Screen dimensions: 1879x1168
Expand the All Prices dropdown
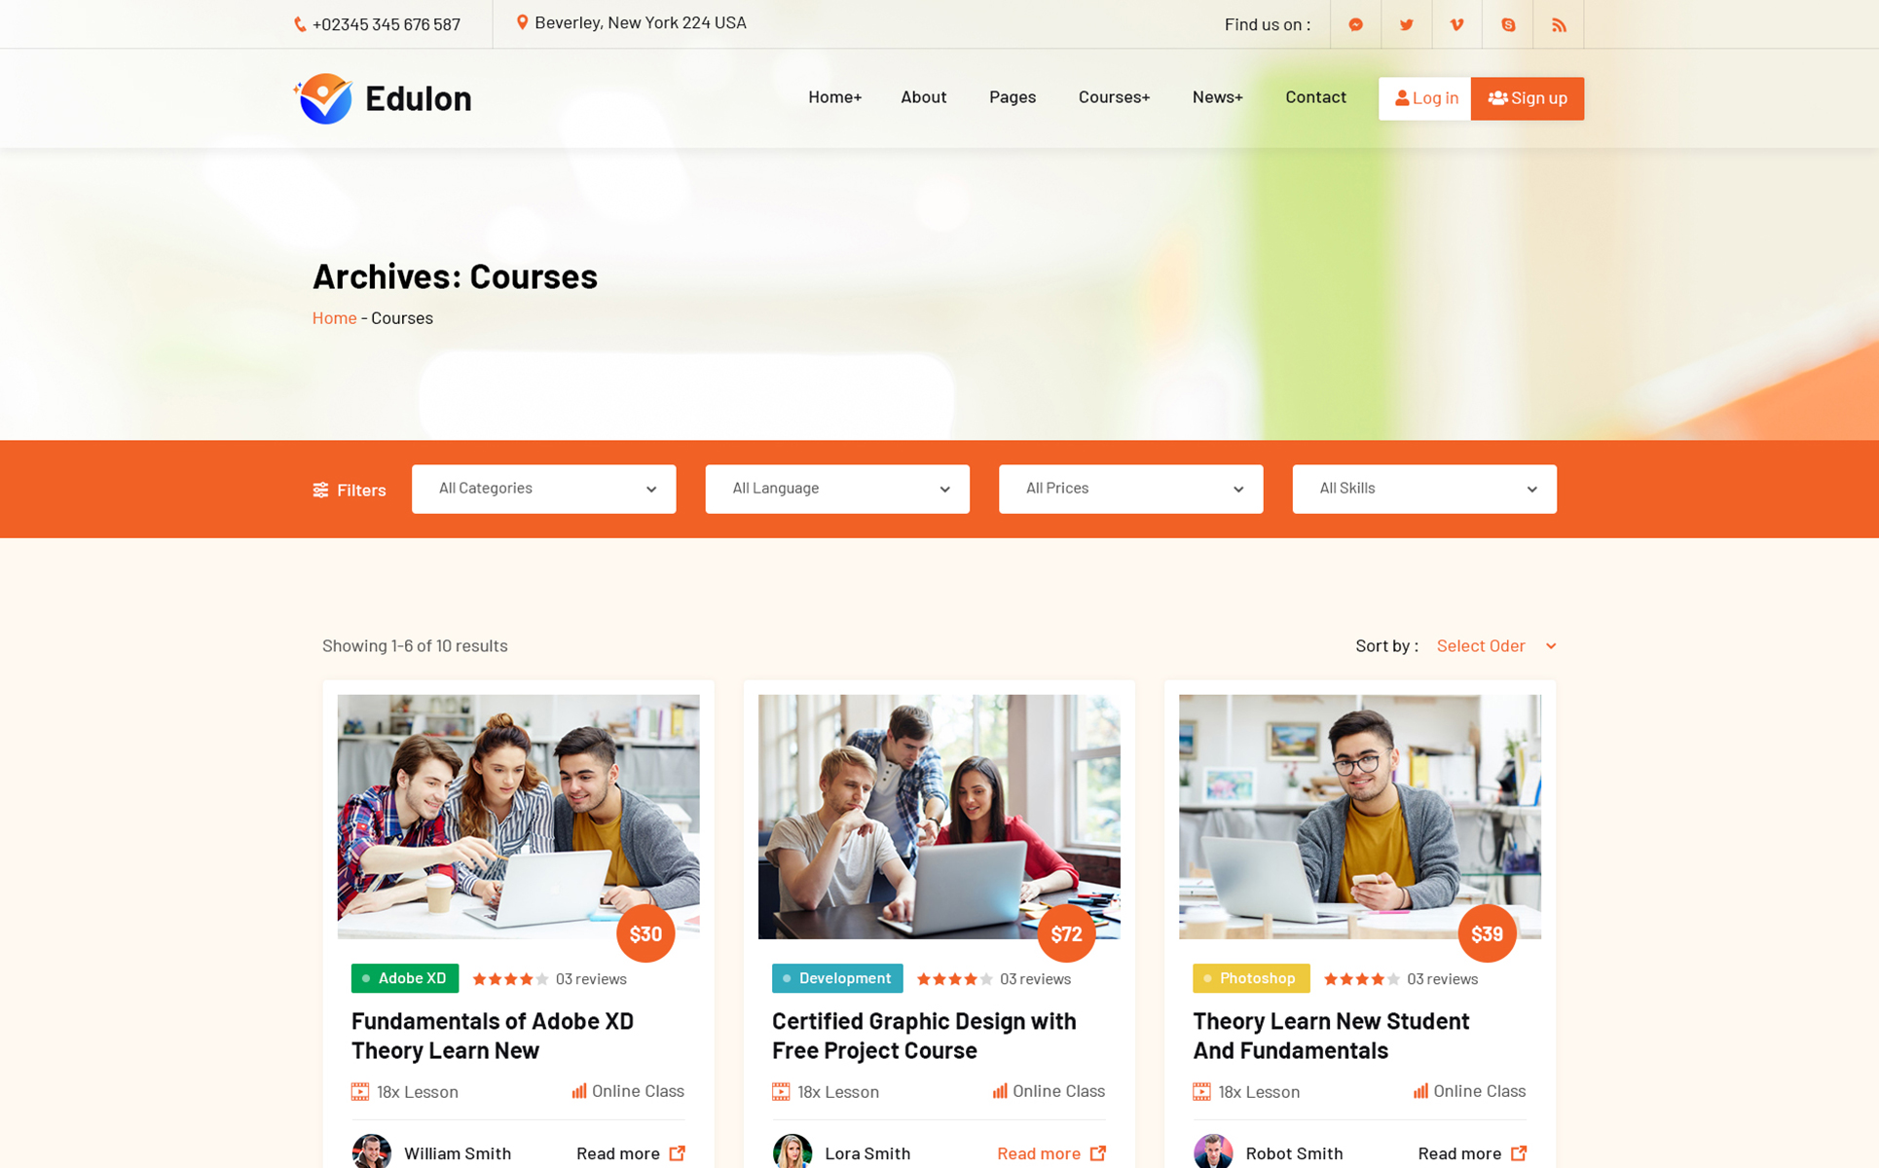point(1129,487)
